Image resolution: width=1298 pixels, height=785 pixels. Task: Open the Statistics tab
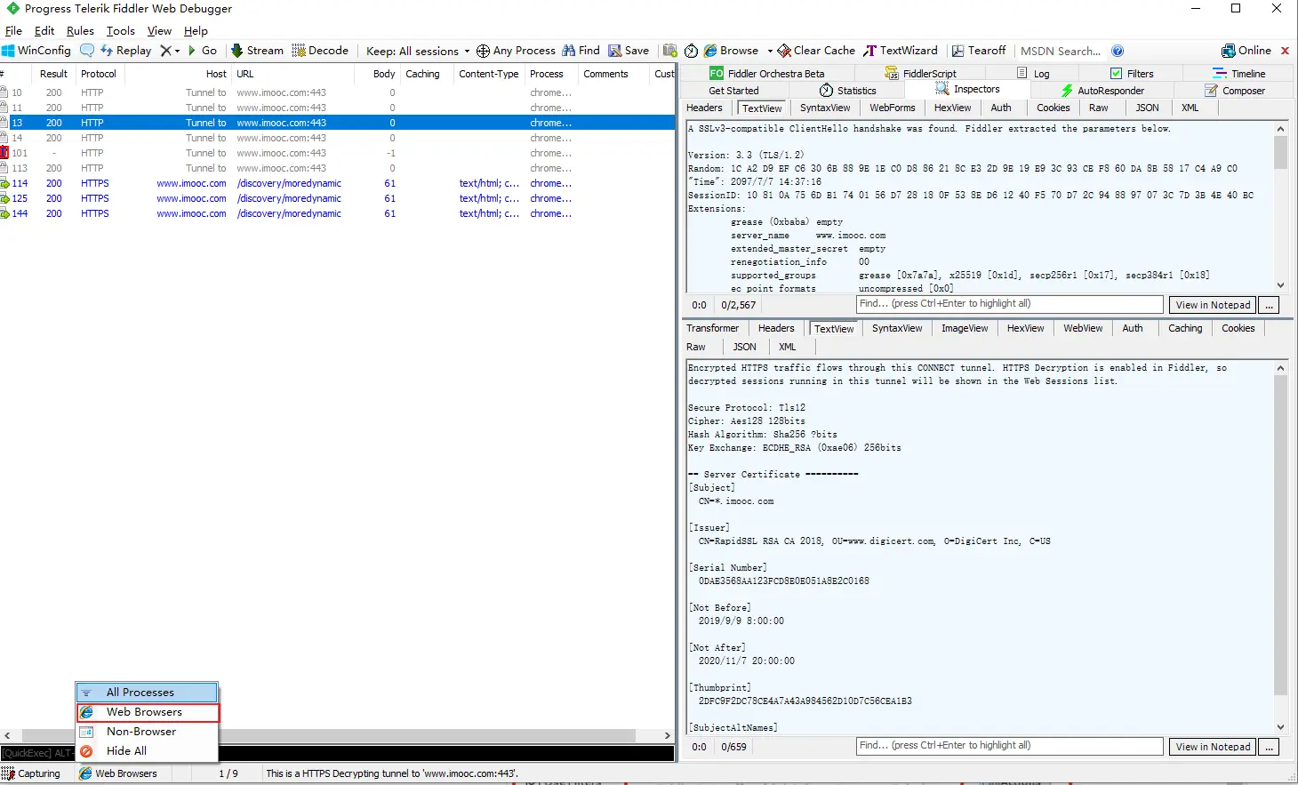[x=847, y=91]
